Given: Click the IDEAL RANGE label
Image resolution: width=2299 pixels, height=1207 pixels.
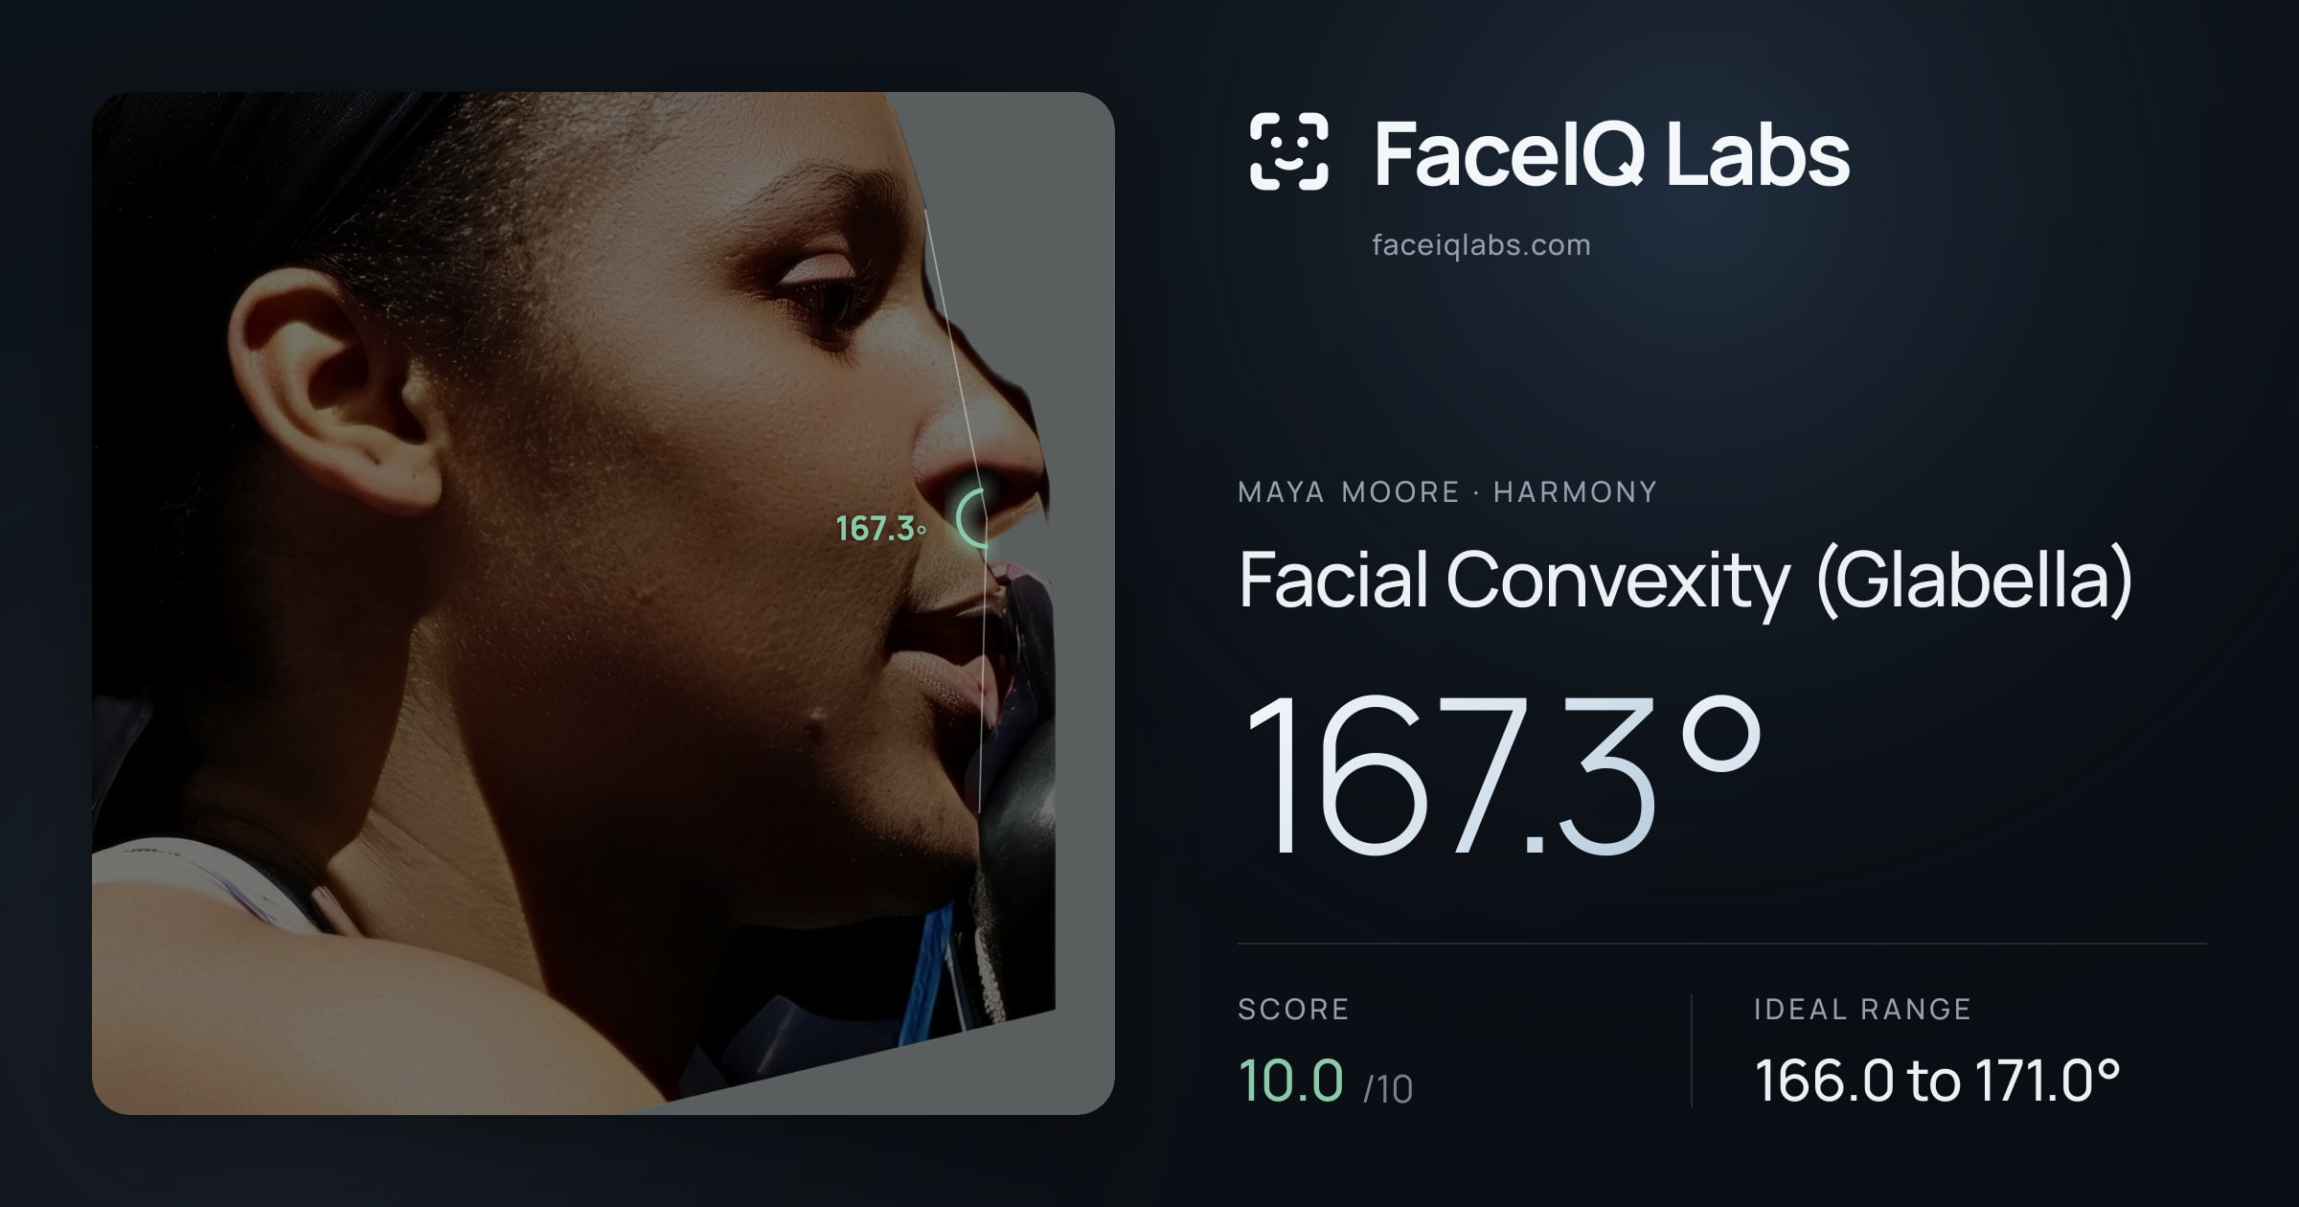Looking at the screenshot, I should 1862,1009.
